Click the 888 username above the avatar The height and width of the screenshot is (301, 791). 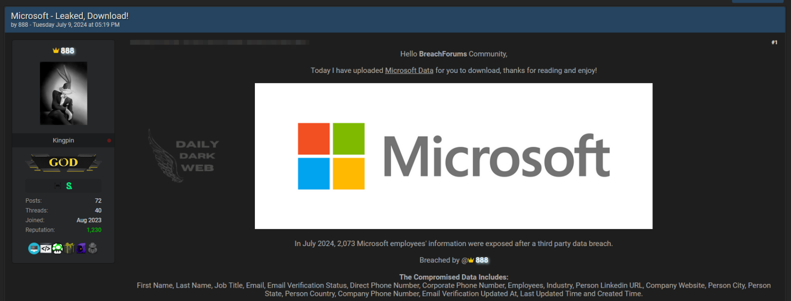pyautogui.click(x=67, y=50)
